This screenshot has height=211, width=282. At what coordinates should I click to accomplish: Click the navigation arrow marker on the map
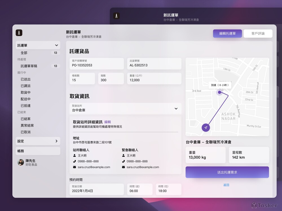tap(206, 127)
